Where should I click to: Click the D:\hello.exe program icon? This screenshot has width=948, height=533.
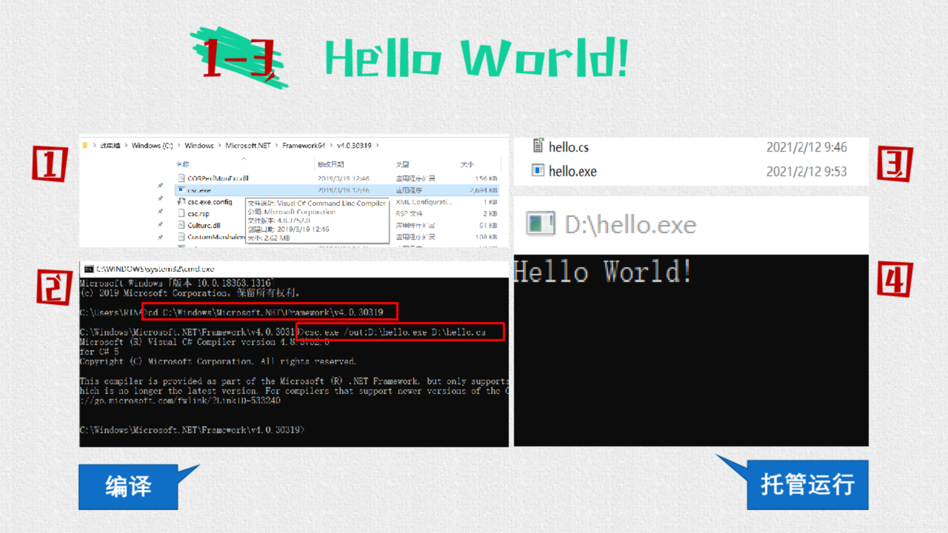click(x=541, y=224)
